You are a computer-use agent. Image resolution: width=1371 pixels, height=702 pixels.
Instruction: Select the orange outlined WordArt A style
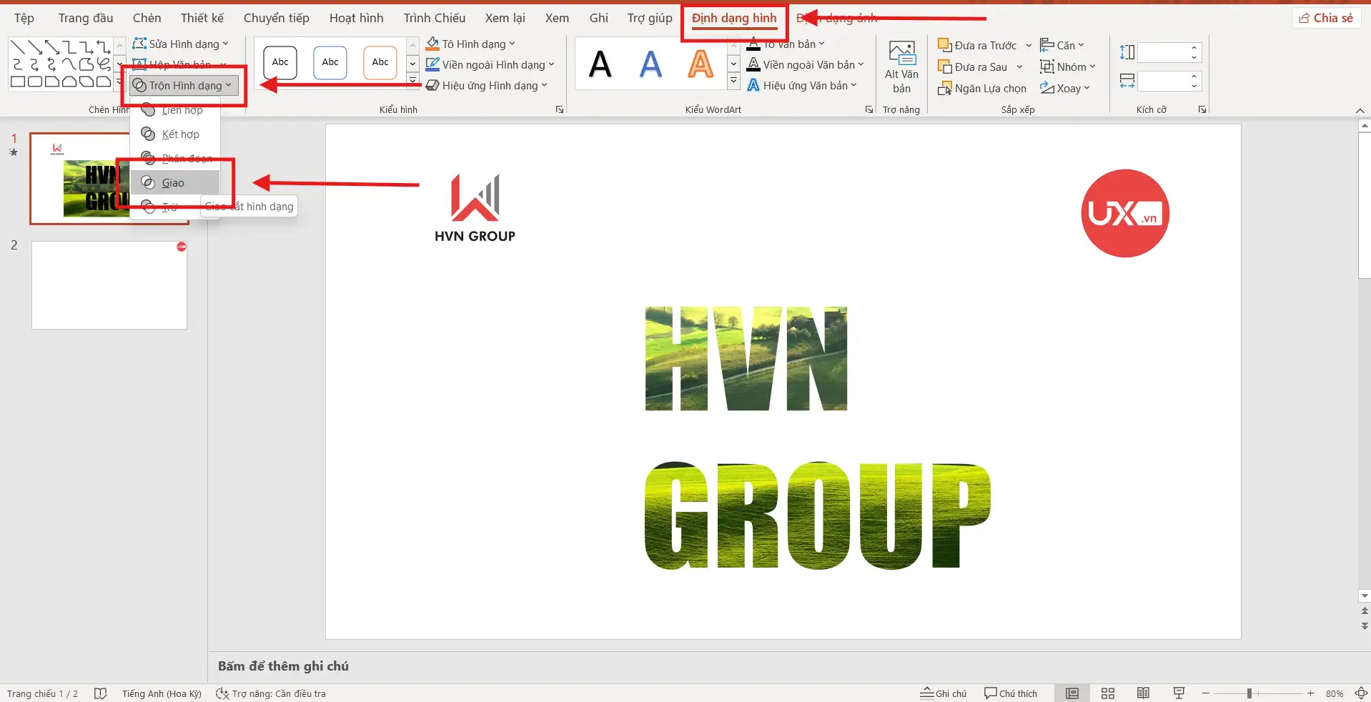(700, 64)
